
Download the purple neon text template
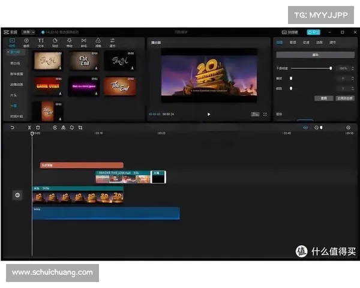tap(96, 94)
